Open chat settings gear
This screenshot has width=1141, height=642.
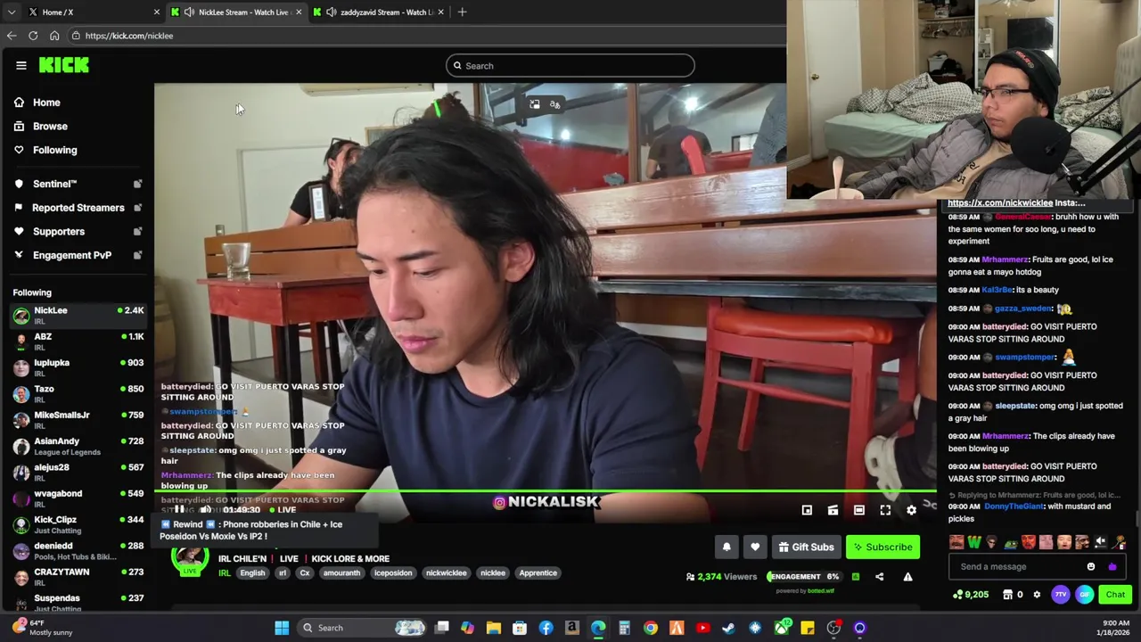pos(1037,595)
